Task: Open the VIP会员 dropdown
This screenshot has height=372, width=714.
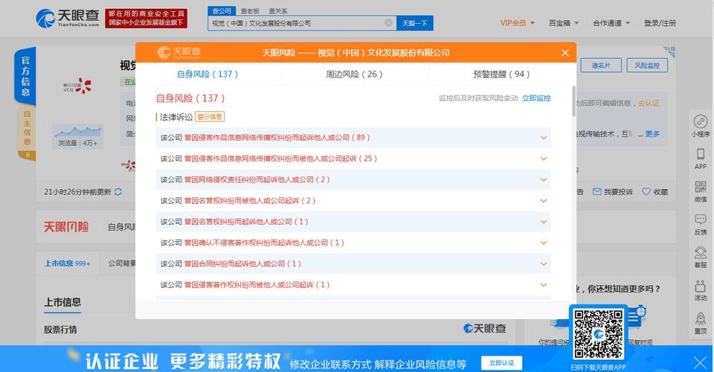Action: point(518,23)
